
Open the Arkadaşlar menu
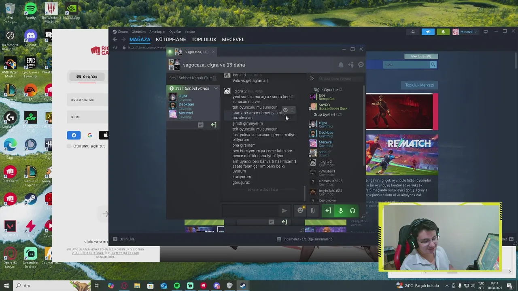(x=157, y=32)
